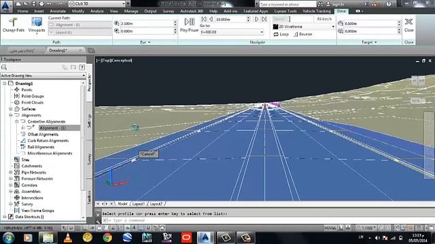Increase the eye height stepper
Screen dimensions: 435x244
click(x=175, y=22)
